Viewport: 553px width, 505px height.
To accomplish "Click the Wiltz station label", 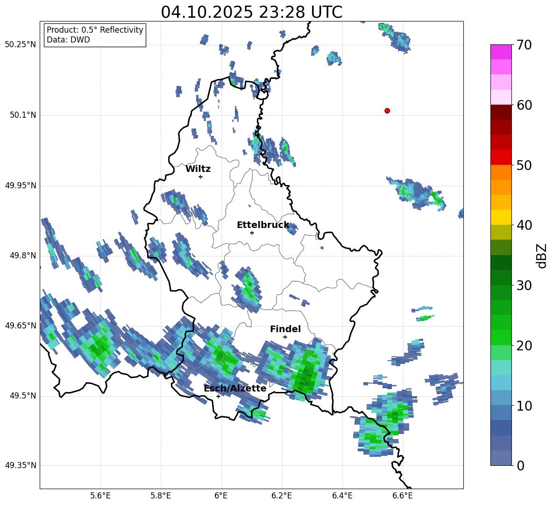I will click(198, 169).
